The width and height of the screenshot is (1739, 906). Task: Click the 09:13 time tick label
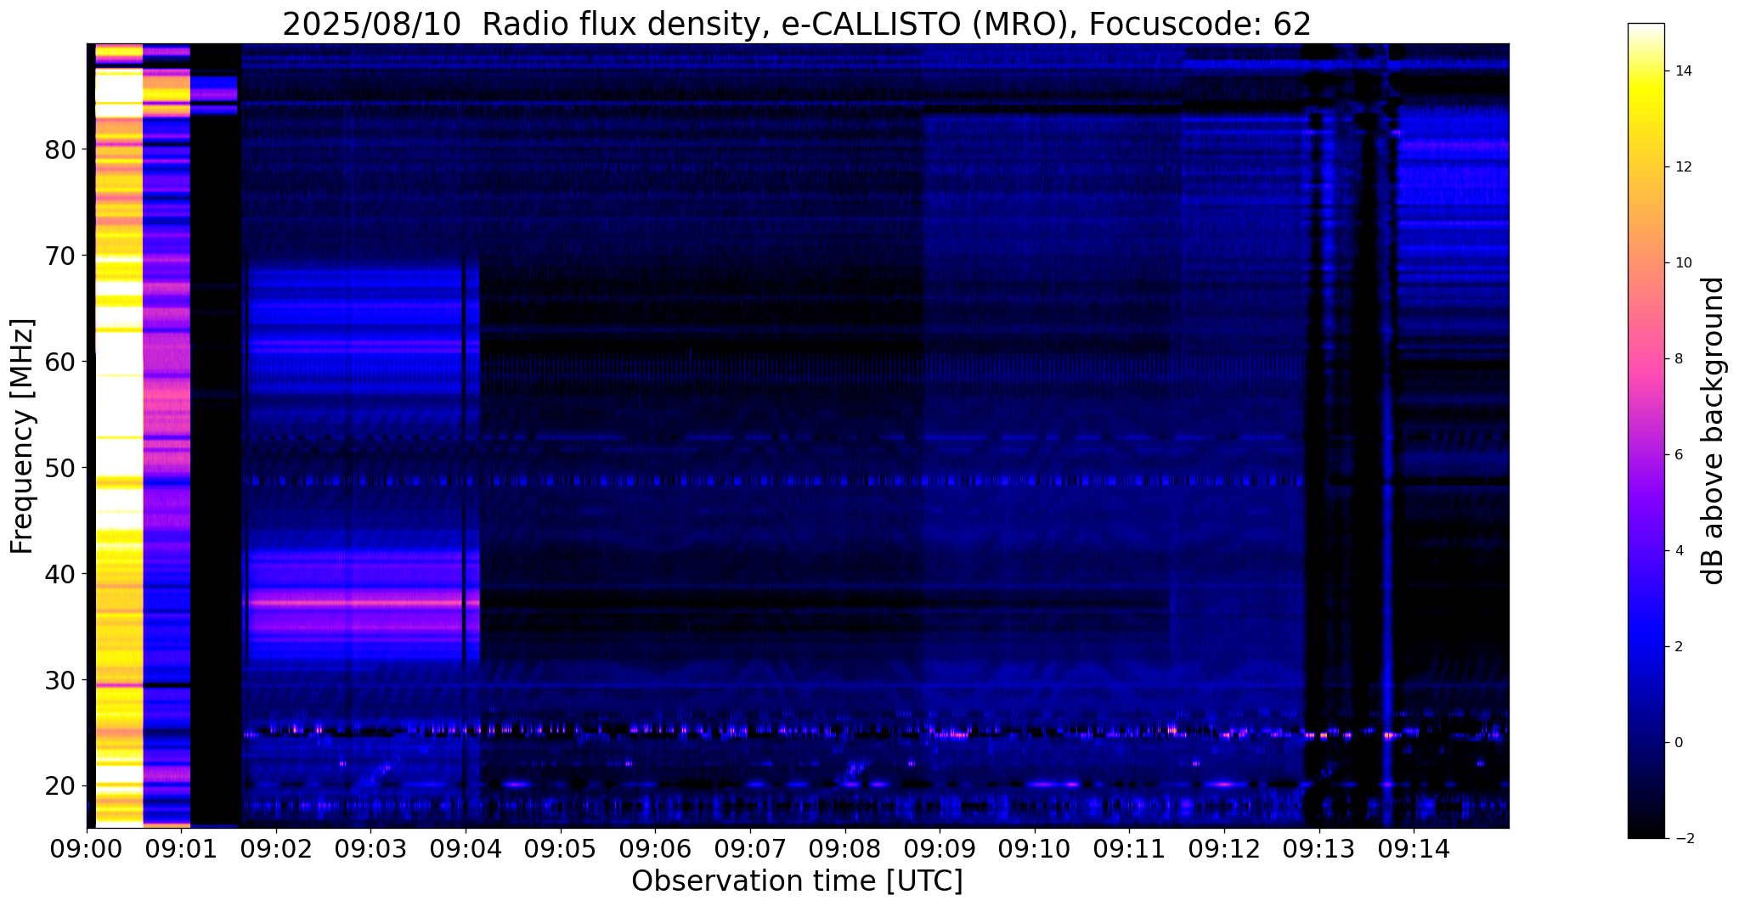click(x=1318, y=849)
